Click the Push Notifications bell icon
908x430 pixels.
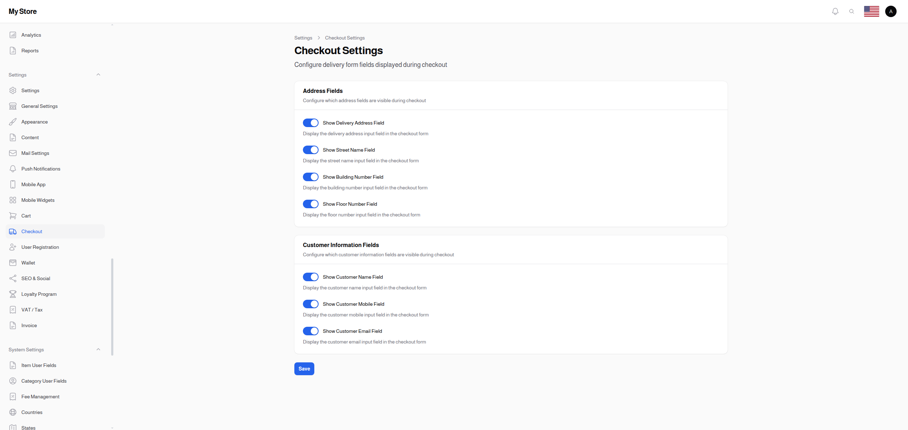point(13,169)
